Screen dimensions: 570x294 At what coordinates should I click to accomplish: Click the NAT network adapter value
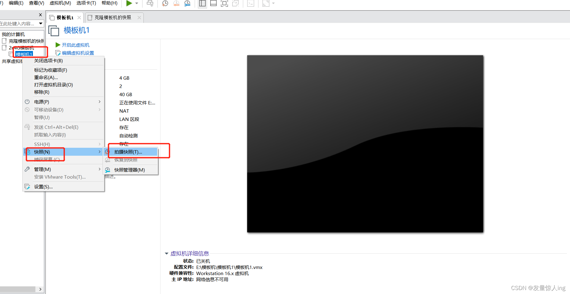coord(124,111)
